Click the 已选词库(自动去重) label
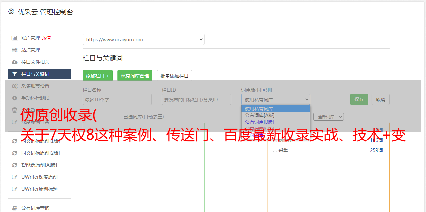The width and height of the screenshot is (426, 212). (x=143, y=117)
